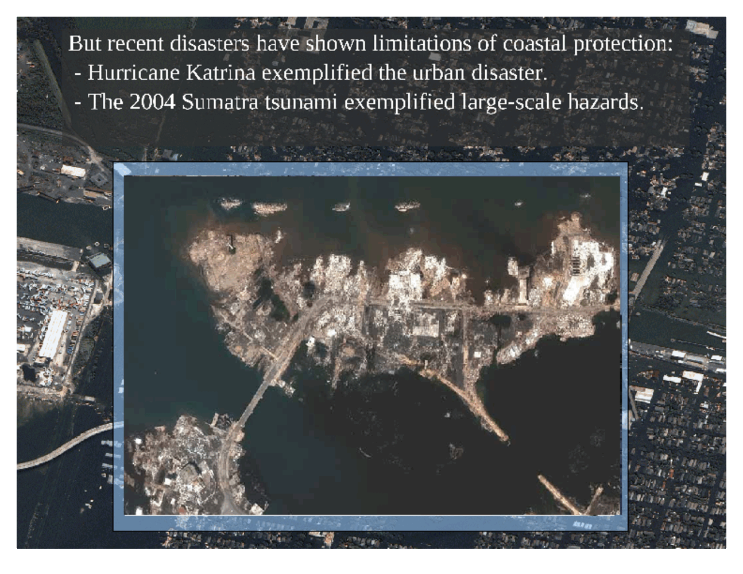
Task: Click the center of the tsunami satellite photo
Action: click(372, 346)
